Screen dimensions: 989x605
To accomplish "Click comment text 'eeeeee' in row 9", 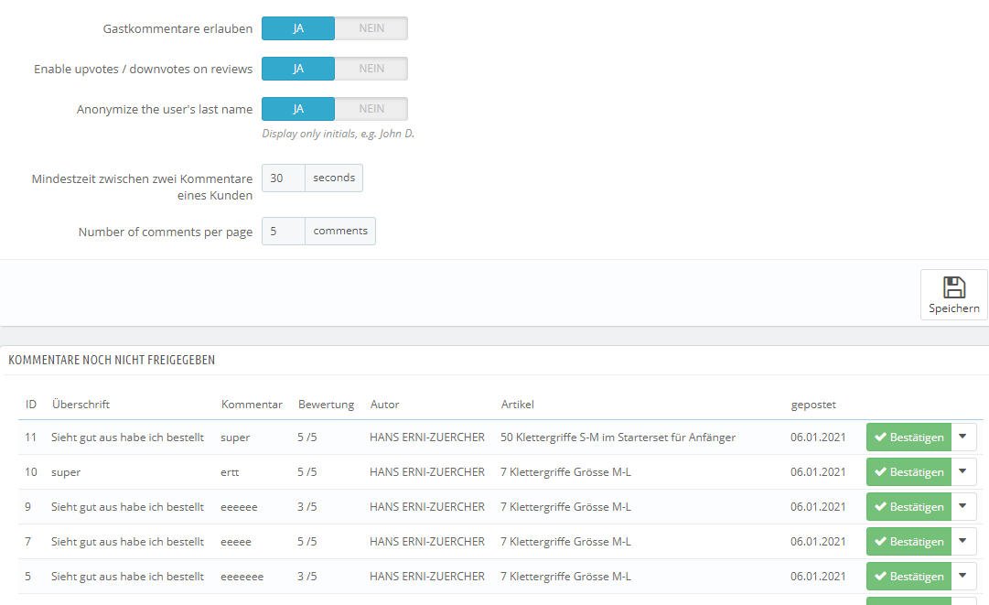I will [x=239, y=507].
